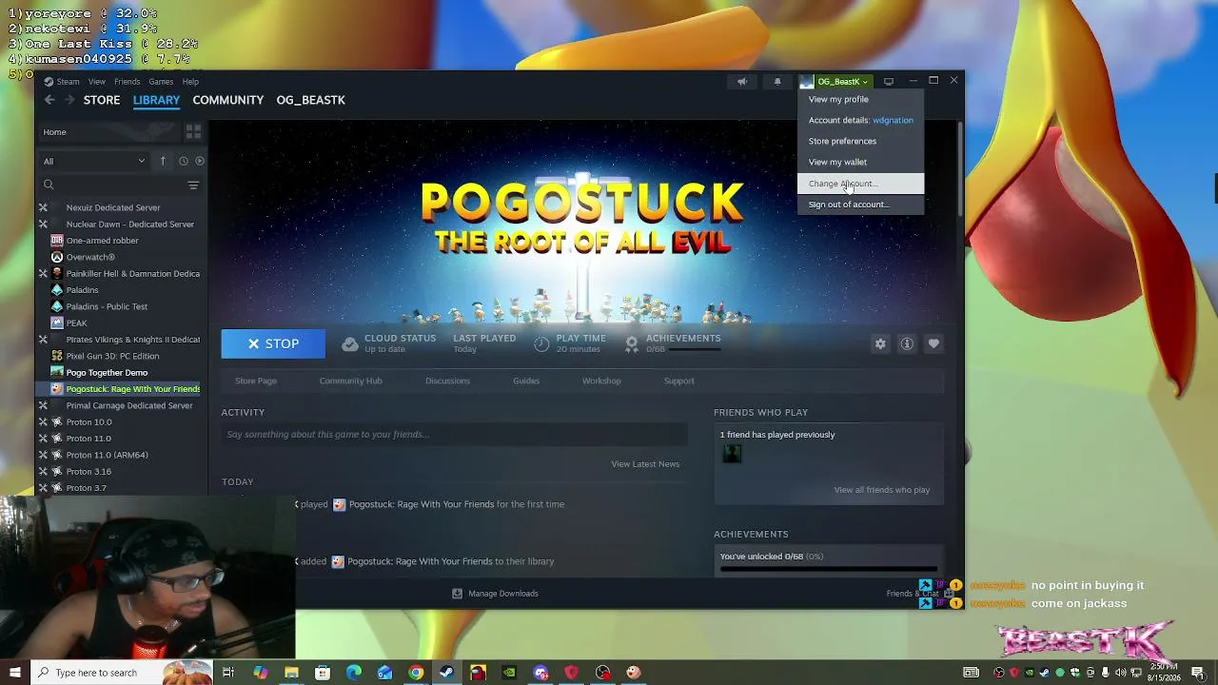This screenshot has height=685, width=1218.
Task: Go back with the Steam back arrow
Action: pos(49,100)
